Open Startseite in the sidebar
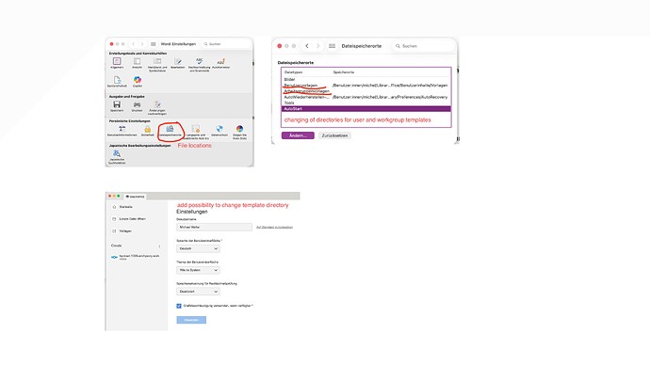Image resolution: width=650 pixels, height=365 pixels. pos(122,207)
